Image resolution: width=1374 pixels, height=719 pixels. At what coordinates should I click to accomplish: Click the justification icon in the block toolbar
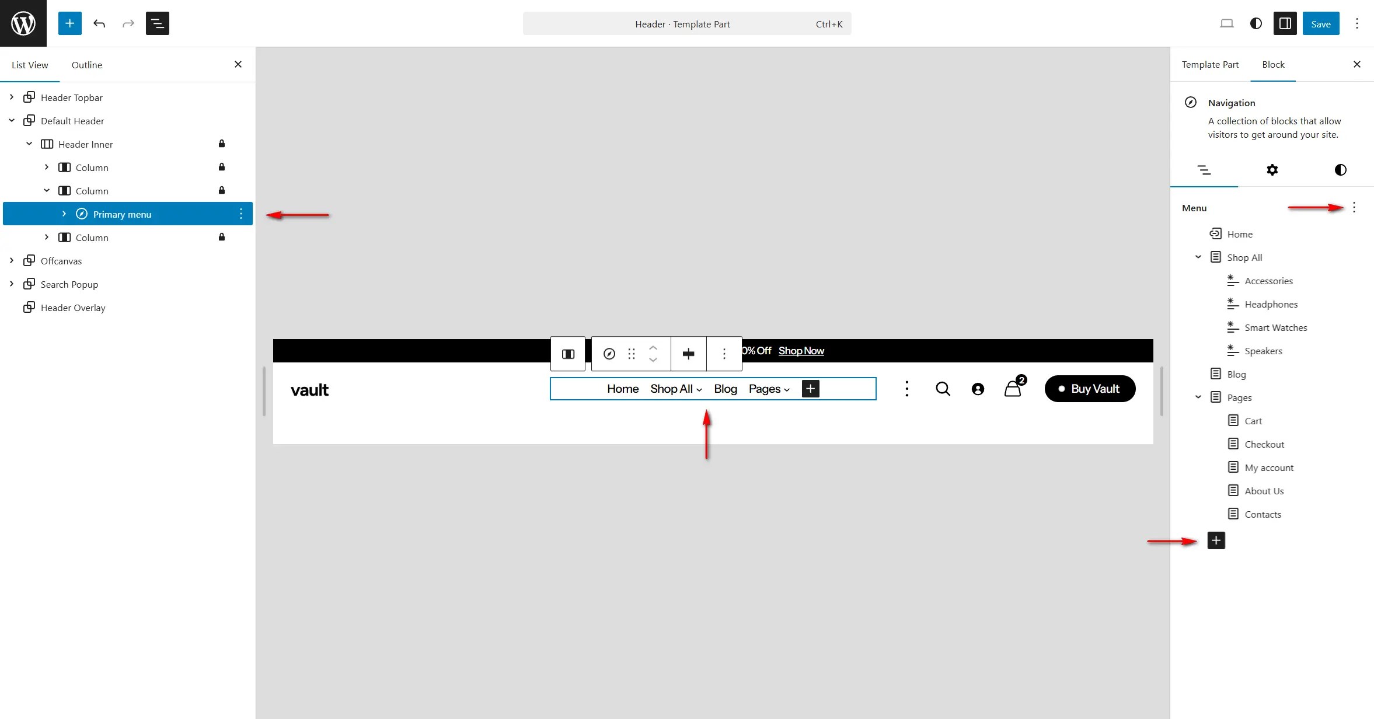click(x=688, y=354)
